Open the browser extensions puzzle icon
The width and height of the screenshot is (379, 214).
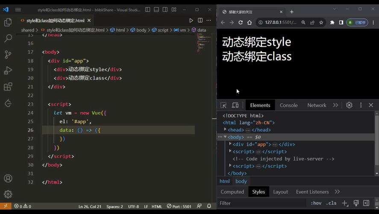[x=332, y=23]
